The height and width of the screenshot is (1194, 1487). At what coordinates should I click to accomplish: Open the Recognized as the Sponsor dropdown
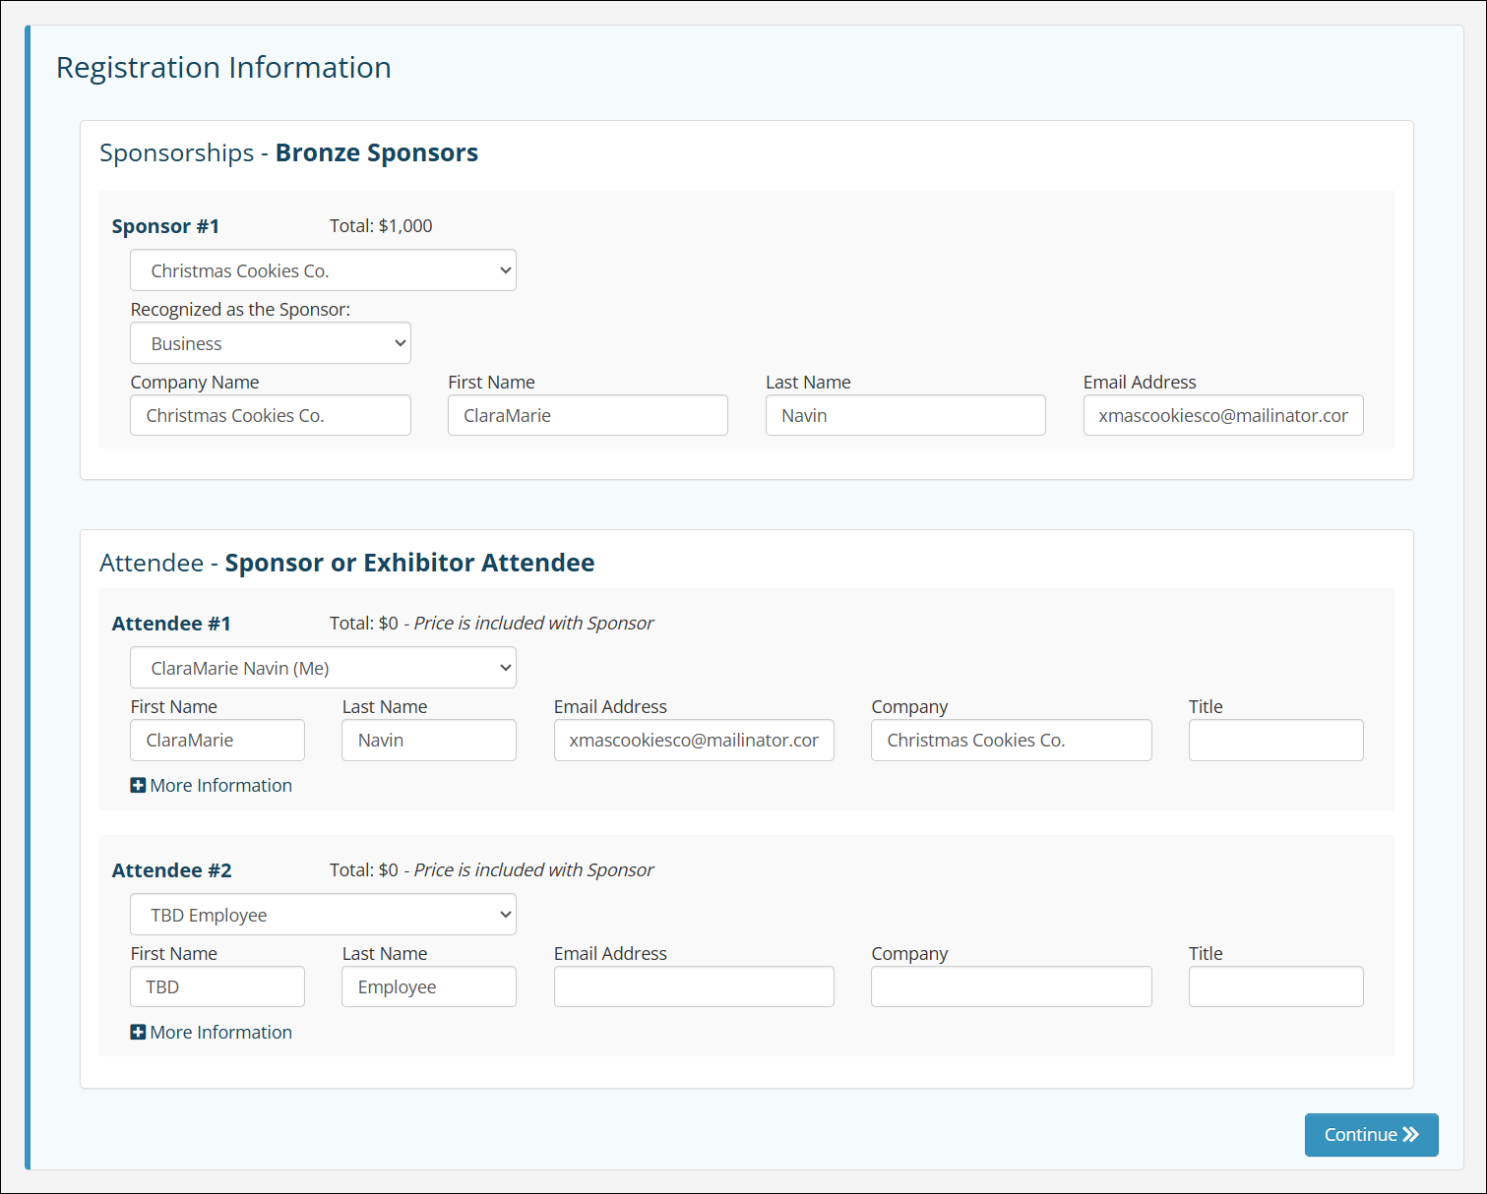pos(271,343)
